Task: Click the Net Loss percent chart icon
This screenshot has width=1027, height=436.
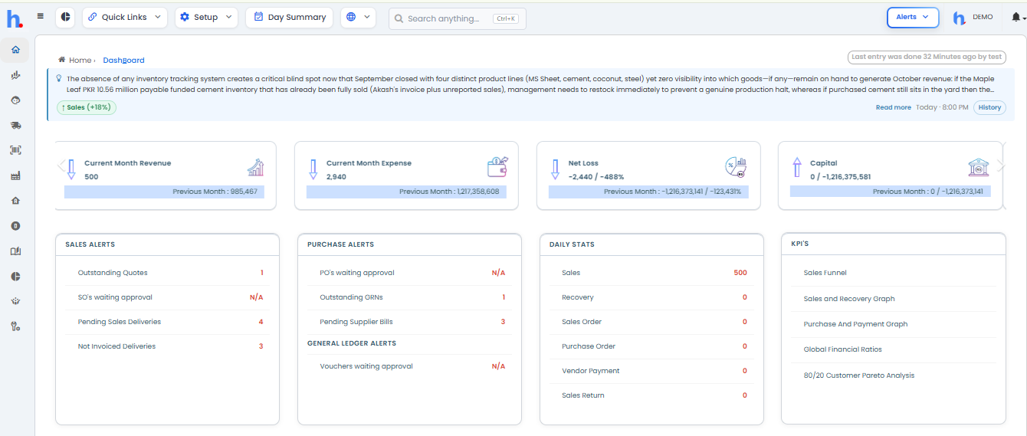Action: [736, 166]
